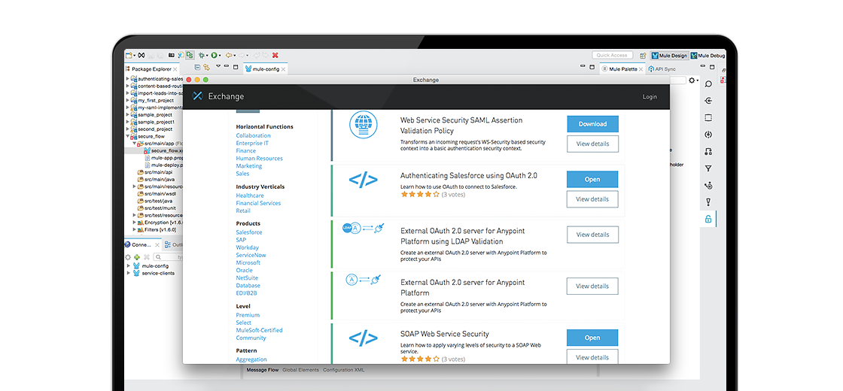Filter by MuleSoft-Certified level
Viewport: 843px width, 391px height.
tap(259, 330)
